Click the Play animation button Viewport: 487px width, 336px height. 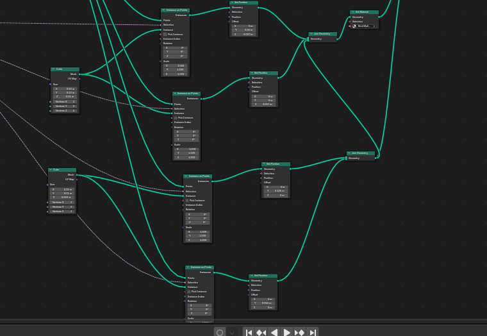click(287, 332)
